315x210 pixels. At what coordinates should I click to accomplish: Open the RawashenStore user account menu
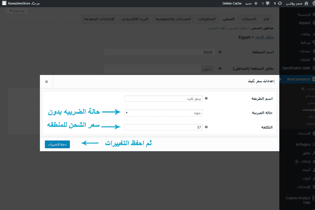pyautogui.click(x=21, y=3)
